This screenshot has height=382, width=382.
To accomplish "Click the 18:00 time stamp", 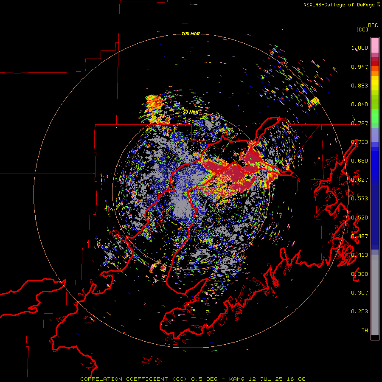I will pyautogui.click(x=296, y=379).
